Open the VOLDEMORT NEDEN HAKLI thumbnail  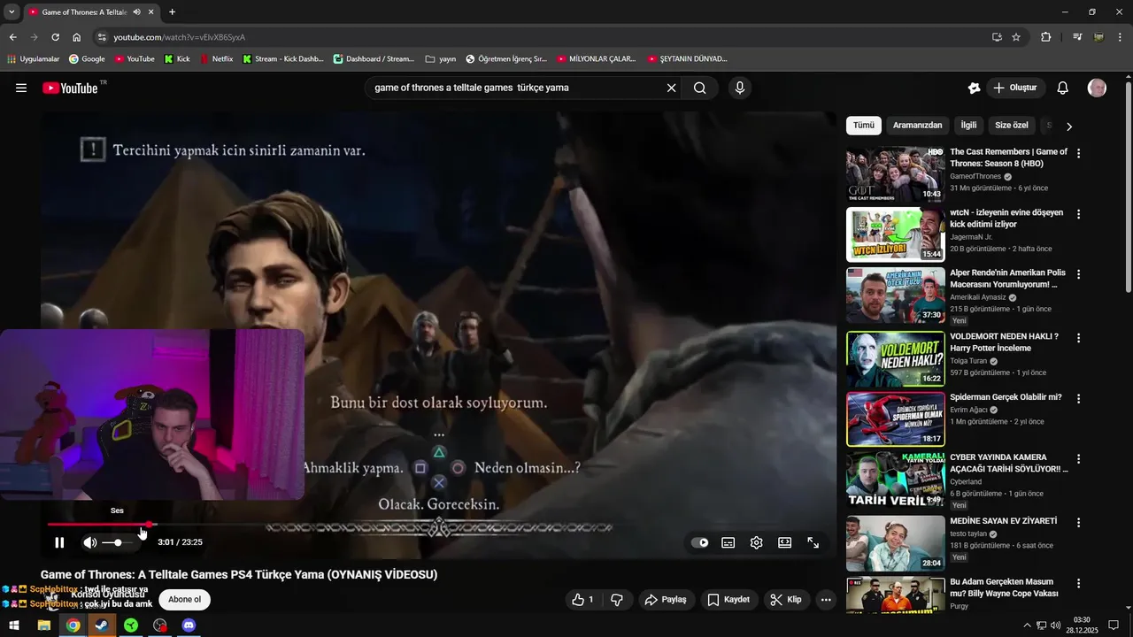pos(895,359)
